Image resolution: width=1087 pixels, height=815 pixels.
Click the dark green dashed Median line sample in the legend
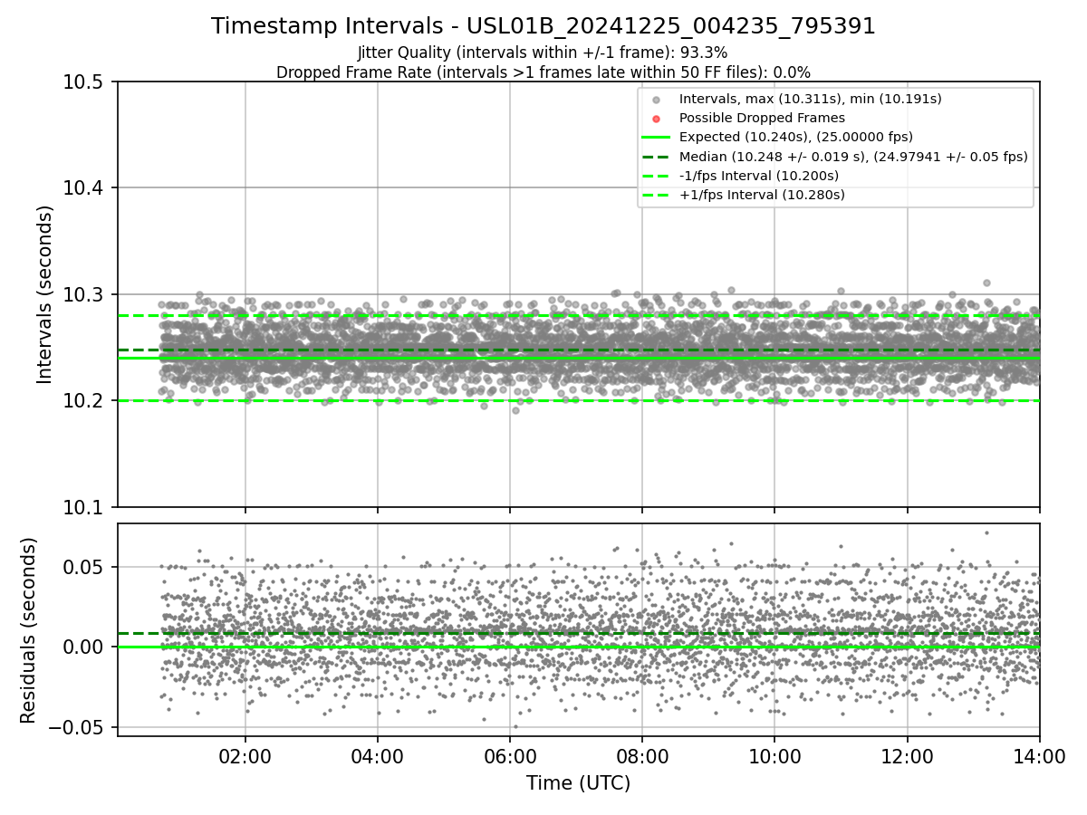click(x=657, y=157)
